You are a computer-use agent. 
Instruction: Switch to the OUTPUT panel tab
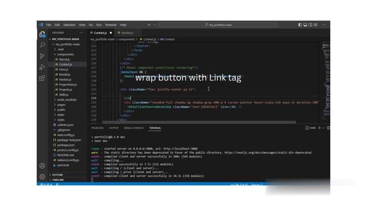pos(114,128)
